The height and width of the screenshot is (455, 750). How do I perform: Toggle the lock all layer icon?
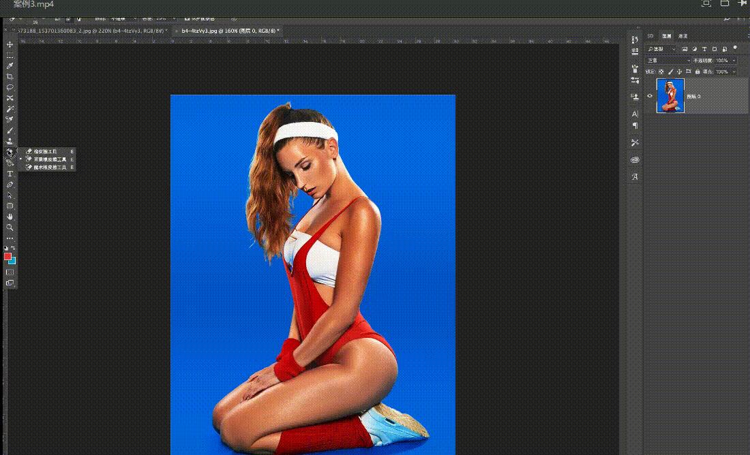pos(699,72)
